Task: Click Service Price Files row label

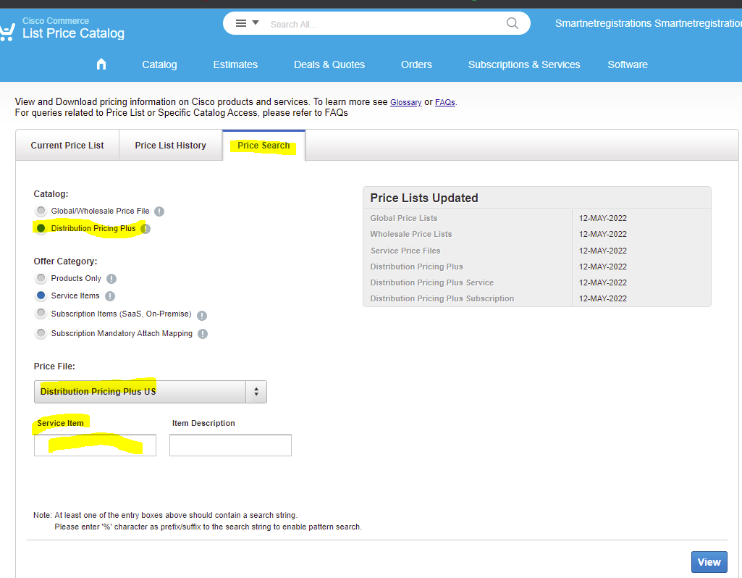Action: click(405, 251)
